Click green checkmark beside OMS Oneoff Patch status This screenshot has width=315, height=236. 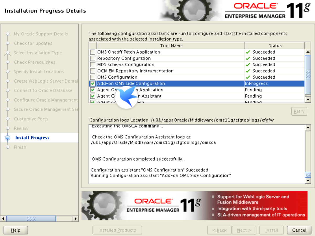tap(248, 52)
